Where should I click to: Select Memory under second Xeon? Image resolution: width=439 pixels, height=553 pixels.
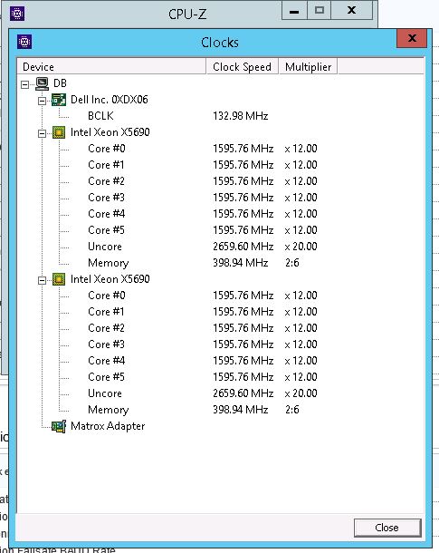(x=109, y=410)
